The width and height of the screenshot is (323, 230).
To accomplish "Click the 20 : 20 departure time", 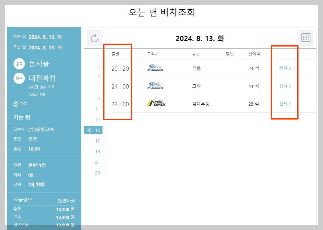I will coord(120,69).
